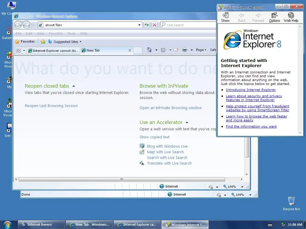Open Learn how to browse the web faster link
Viewport: 306px width, 229px height.
click(x=256, y=118)
